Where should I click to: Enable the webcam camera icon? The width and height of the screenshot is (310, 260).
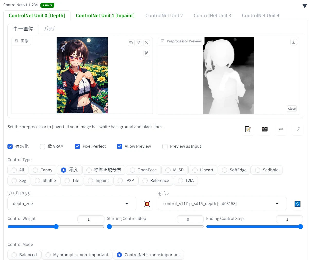(264, 129)
